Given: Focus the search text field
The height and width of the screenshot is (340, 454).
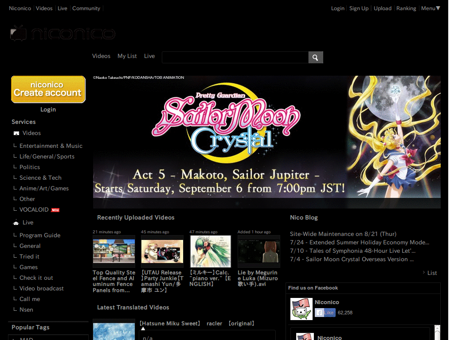Looking at the screenshot, I should pos(235,58).
